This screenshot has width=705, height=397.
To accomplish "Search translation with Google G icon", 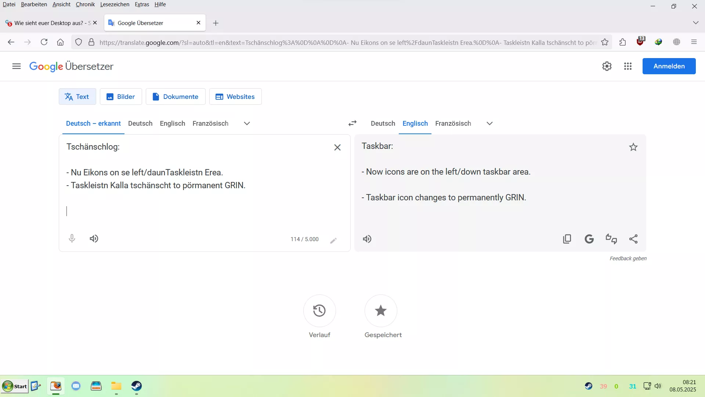I will (x=589, y=239).
